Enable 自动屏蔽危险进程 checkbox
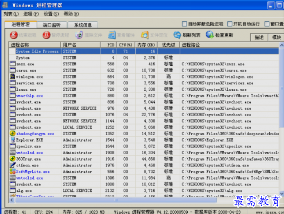 [184, 24]
